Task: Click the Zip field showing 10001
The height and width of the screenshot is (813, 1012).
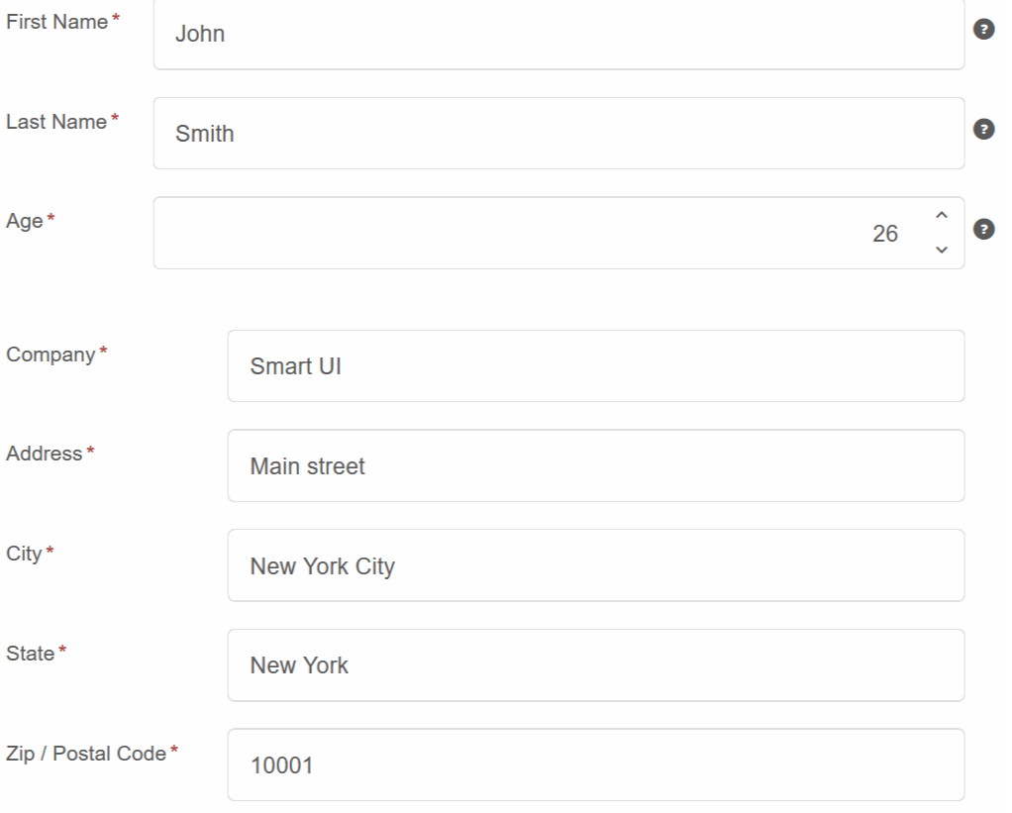Action: 596,764
